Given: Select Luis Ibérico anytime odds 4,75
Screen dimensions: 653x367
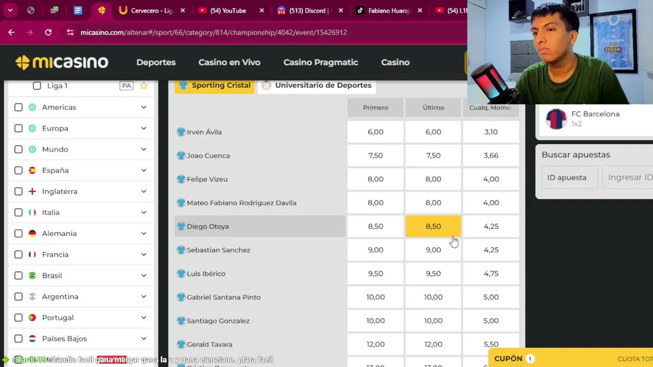Looking at the screenshot, I should (x=491, y=274).
